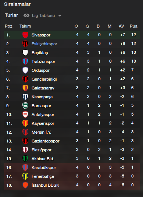Screen dimensions: 143x197
Task: Click the İstanbul BBSK orange badge
Action: click(x=25, y=185)
